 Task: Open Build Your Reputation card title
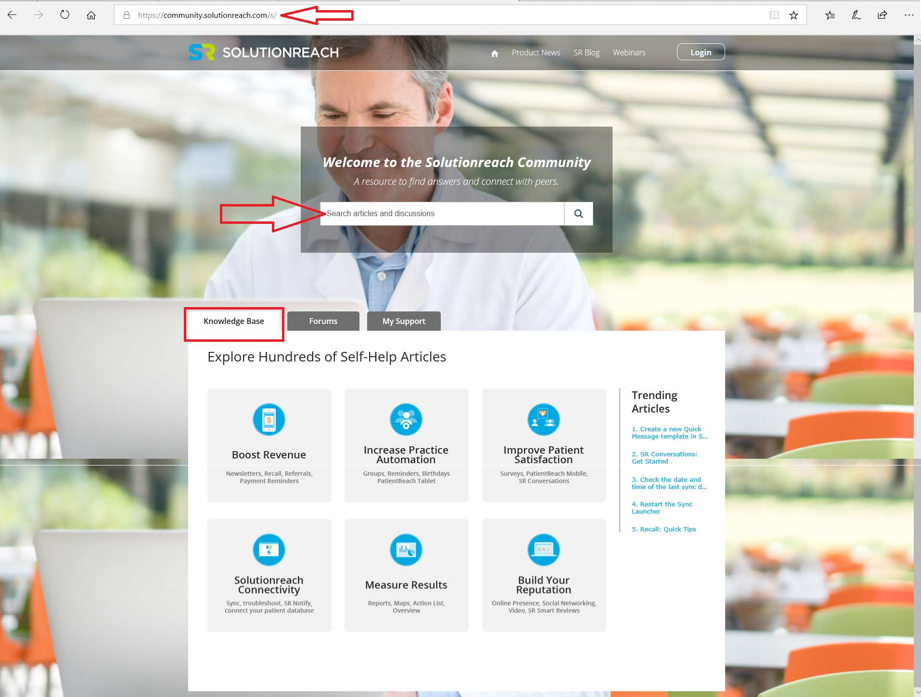pos(544,585)
